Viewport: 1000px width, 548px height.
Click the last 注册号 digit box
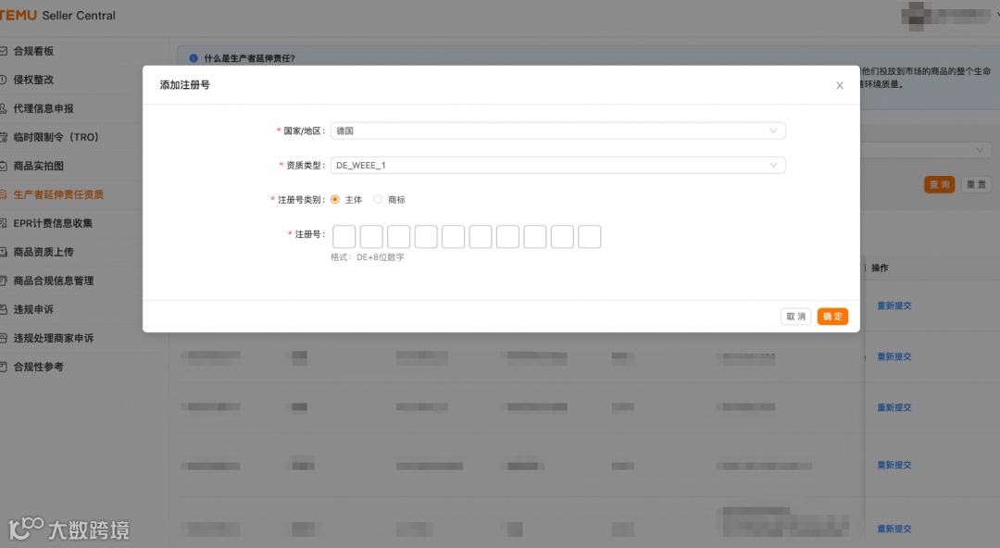(589, 237)
